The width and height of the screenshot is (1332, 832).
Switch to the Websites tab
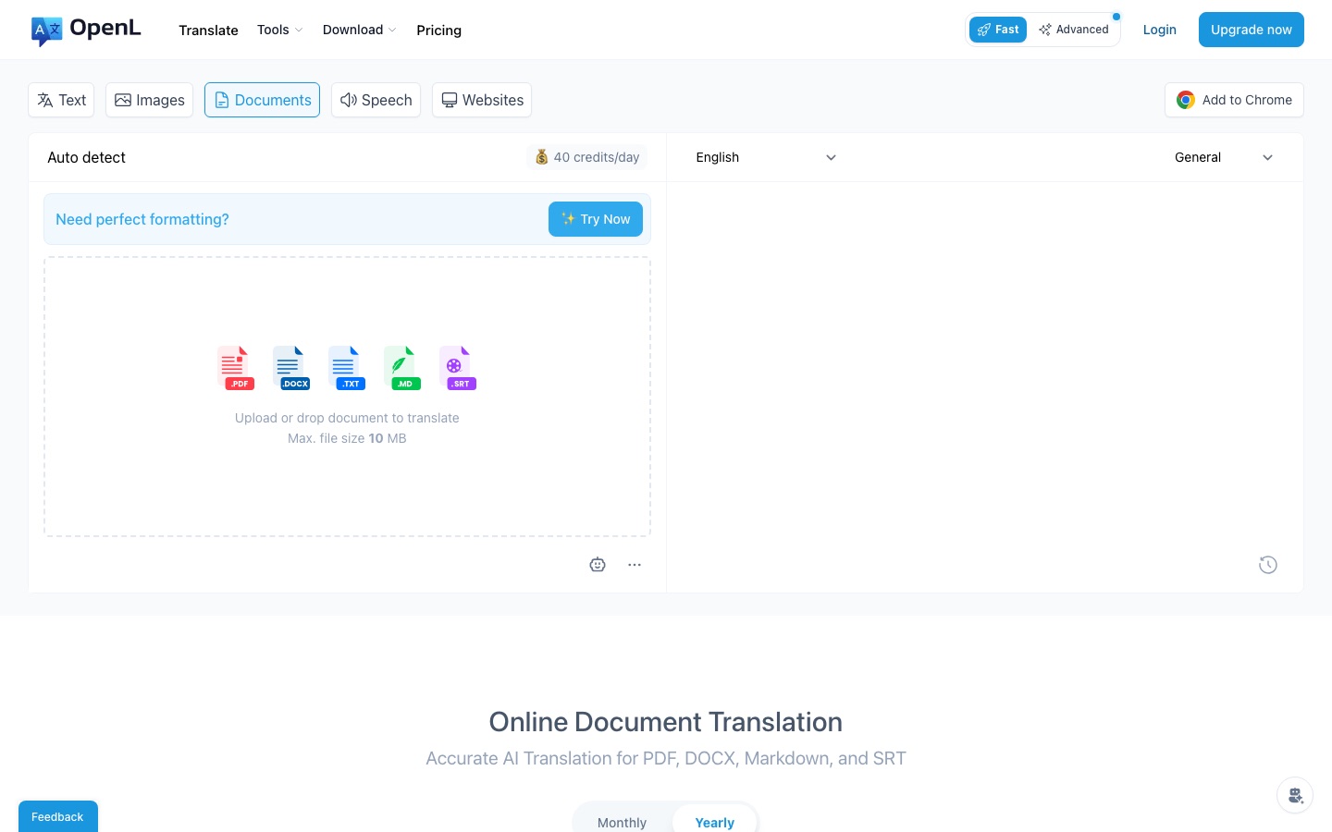point(482,100)
